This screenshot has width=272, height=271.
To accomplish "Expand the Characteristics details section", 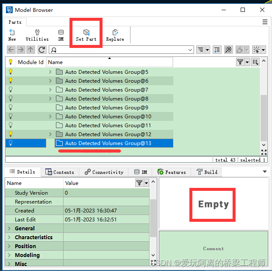I will [x=9, y=237].
